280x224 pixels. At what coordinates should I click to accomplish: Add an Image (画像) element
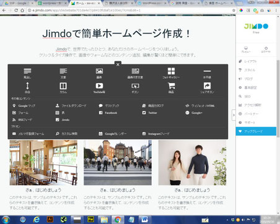point(99,73)
